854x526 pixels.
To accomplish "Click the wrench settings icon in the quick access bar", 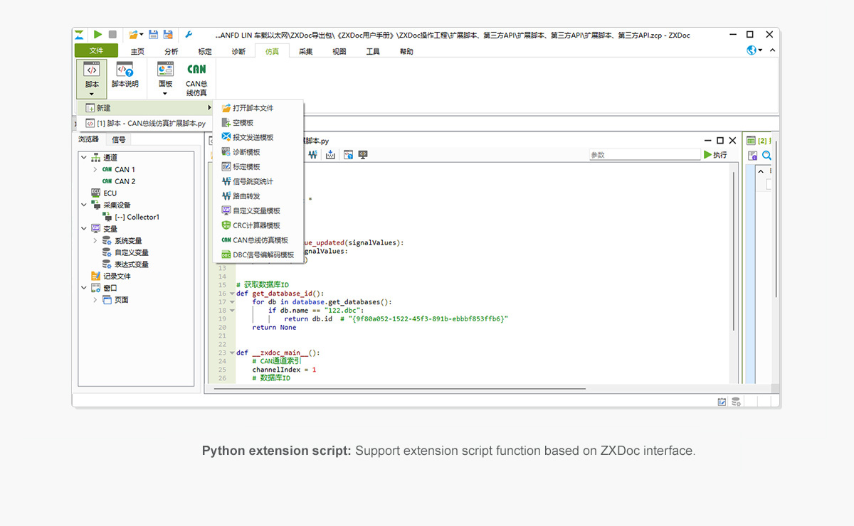I will (x=188, y=34).
